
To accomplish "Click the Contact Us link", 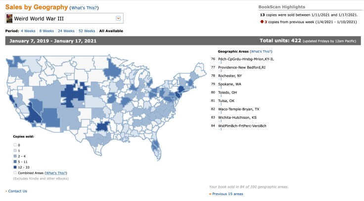I will (x=17, y=191).
